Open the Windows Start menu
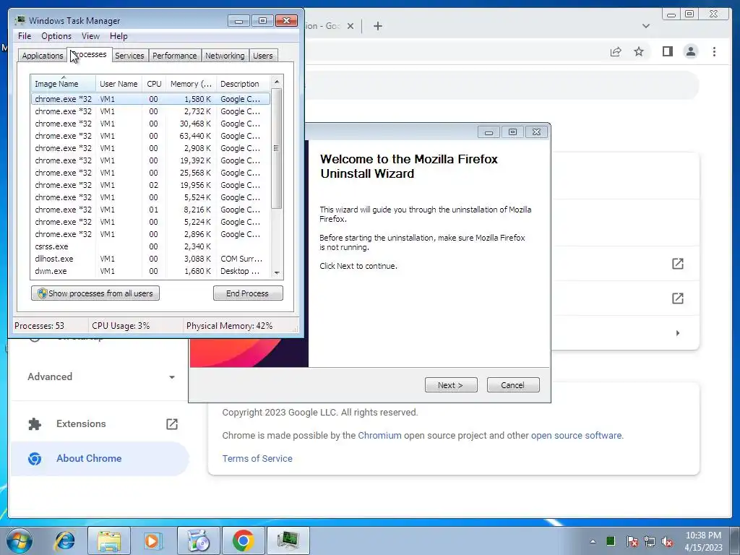The image size is (740, 555). click(20, 541)
